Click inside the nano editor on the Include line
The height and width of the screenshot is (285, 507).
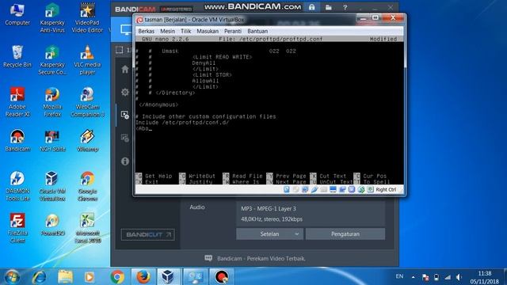click(x=182, y=123)
